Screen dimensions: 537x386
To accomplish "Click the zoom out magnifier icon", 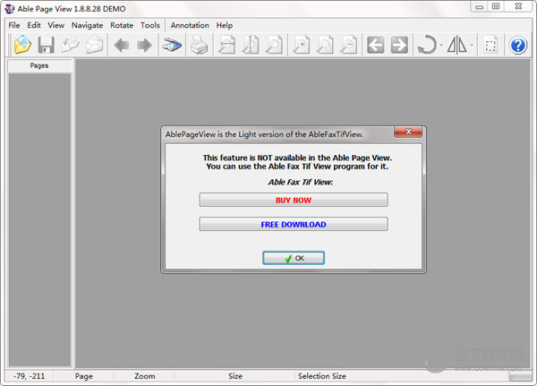I will click(349, 45).
